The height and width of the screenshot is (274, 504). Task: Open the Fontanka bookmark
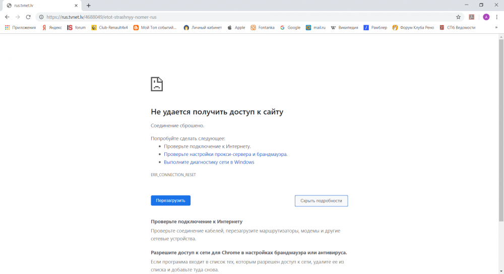click(263, 28)
